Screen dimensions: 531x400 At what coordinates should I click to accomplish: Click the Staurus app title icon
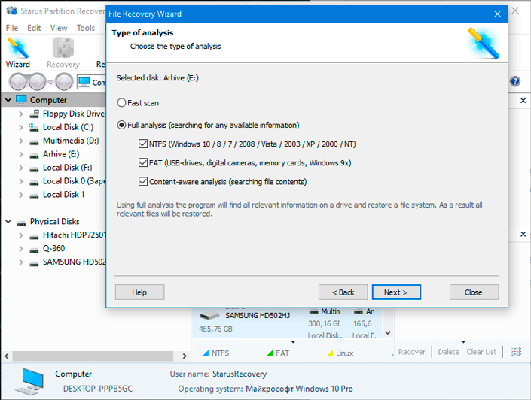tap(11, 11)
